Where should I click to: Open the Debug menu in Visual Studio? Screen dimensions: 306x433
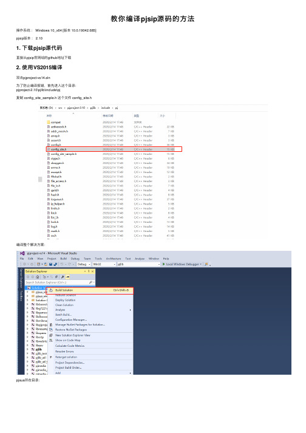[75, 259]
